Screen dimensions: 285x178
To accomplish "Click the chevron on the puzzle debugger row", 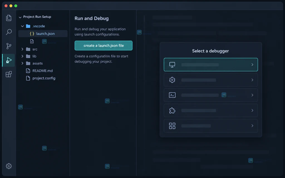I will [x=252, y=110].
